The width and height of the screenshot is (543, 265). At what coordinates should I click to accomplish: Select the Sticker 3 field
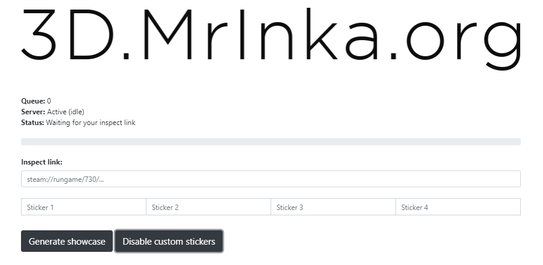(333, 207)
